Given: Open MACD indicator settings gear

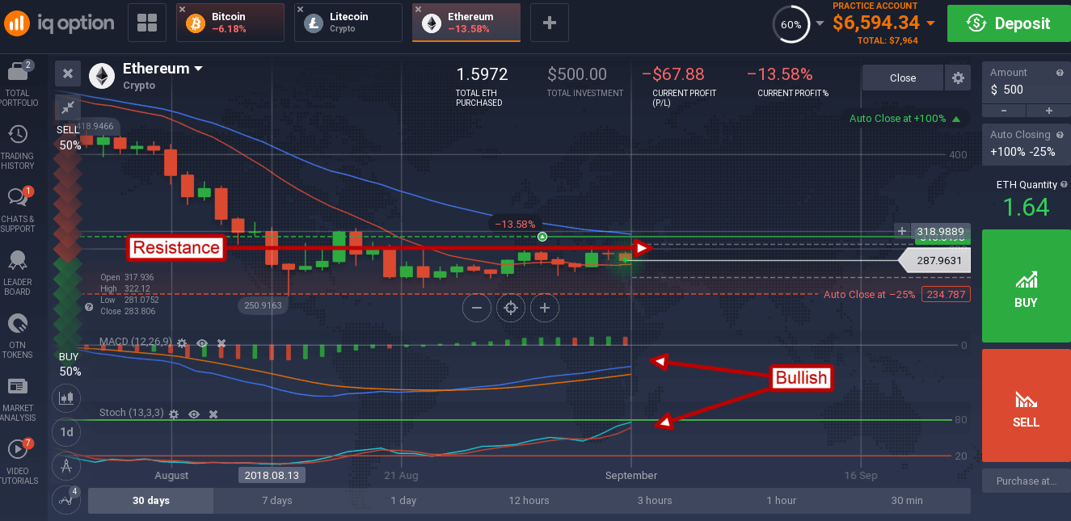Looking at the screenshot, I should click(183, 342).
